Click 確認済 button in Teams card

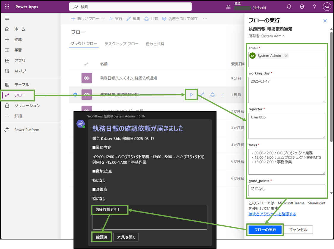point(102,237)
